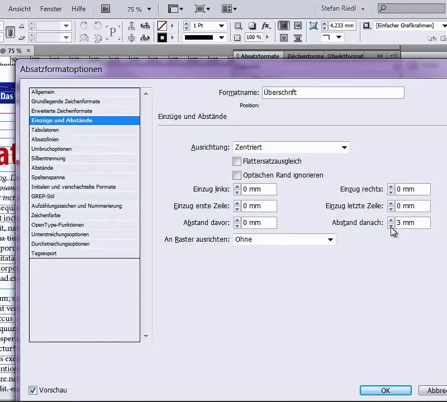Open Adobe Bridge via the Br icon

106,9
